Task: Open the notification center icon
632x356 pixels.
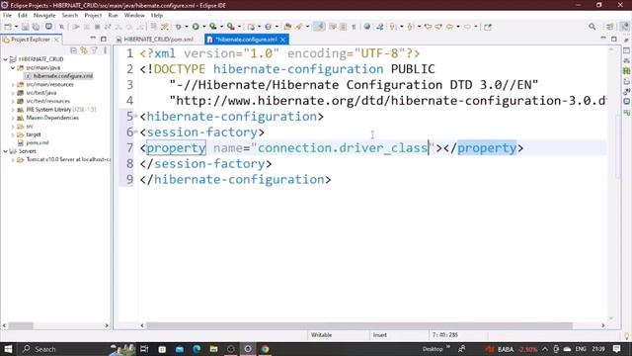Action: 616,349
